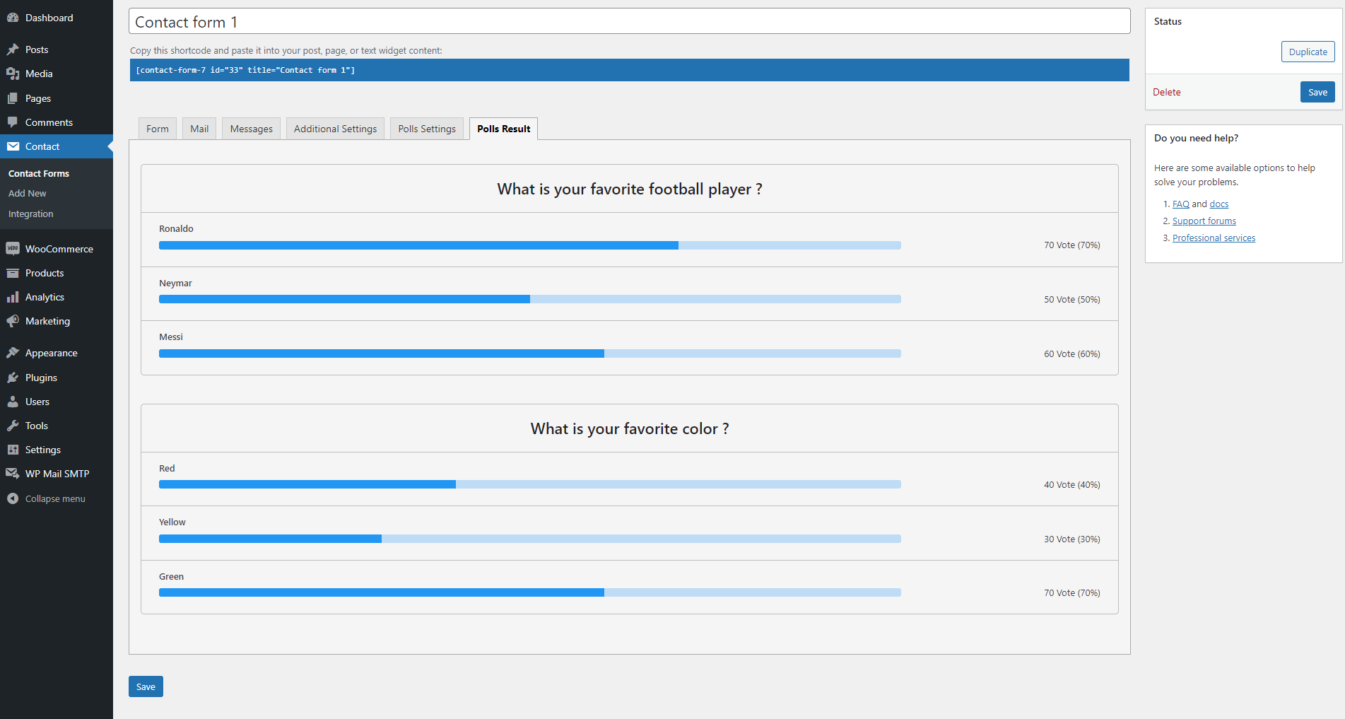Screen dimensions: 1345x719
Task: Click the WP Mail SMTP envelope icon
Action: click(13, 474)
